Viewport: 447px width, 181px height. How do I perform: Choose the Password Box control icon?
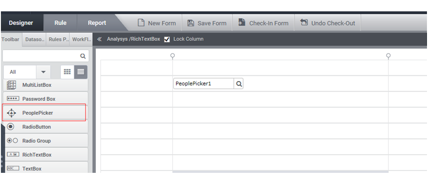[13, 98]
